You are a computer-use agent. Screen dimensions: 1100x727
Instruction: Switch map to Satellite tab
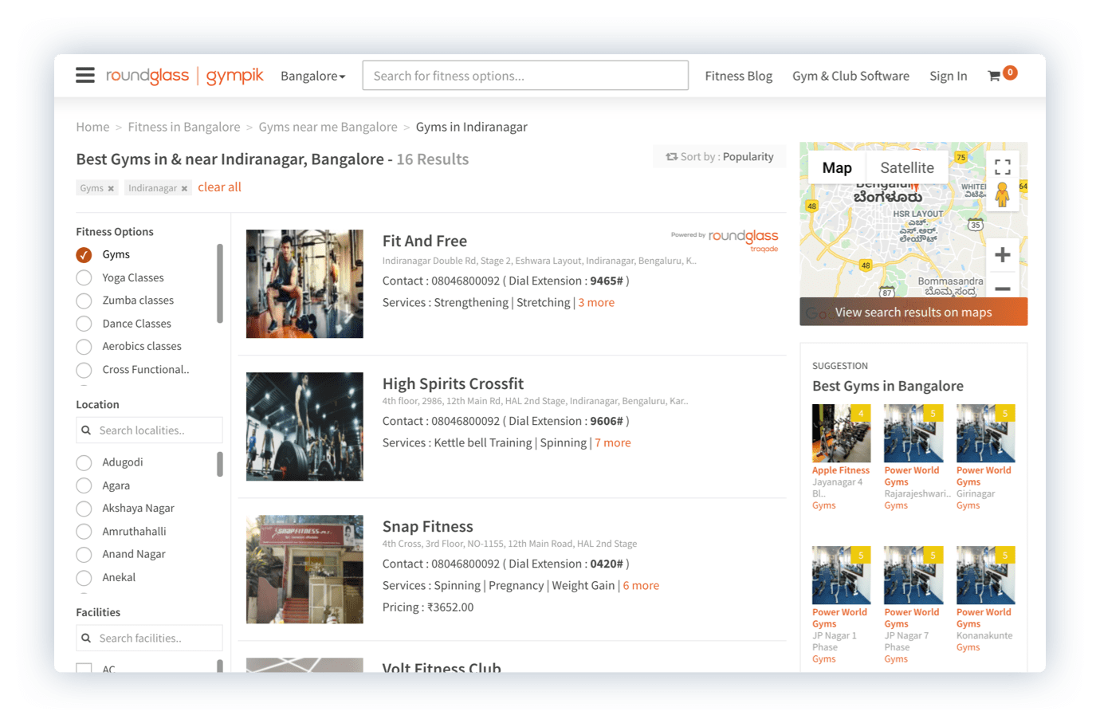tap(906, 168)
